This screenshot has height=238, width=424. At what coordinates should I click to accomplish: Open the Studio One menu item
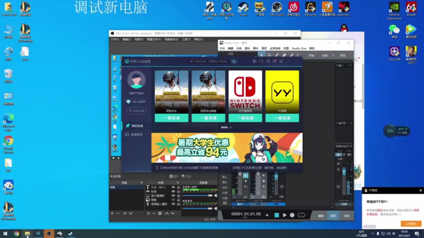tap(299, 48)
